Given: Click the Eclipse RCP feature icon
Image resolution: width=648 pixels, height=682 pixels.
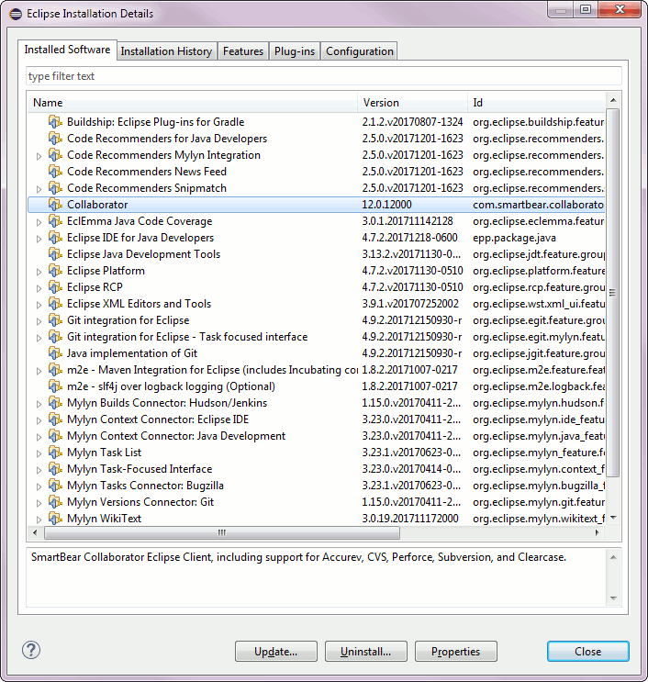Looking at the screenshot, I should click(x=55, y=287).
